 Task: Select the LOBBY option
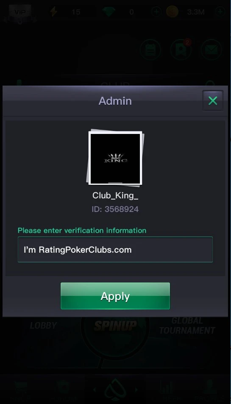(x=43, y=326)
